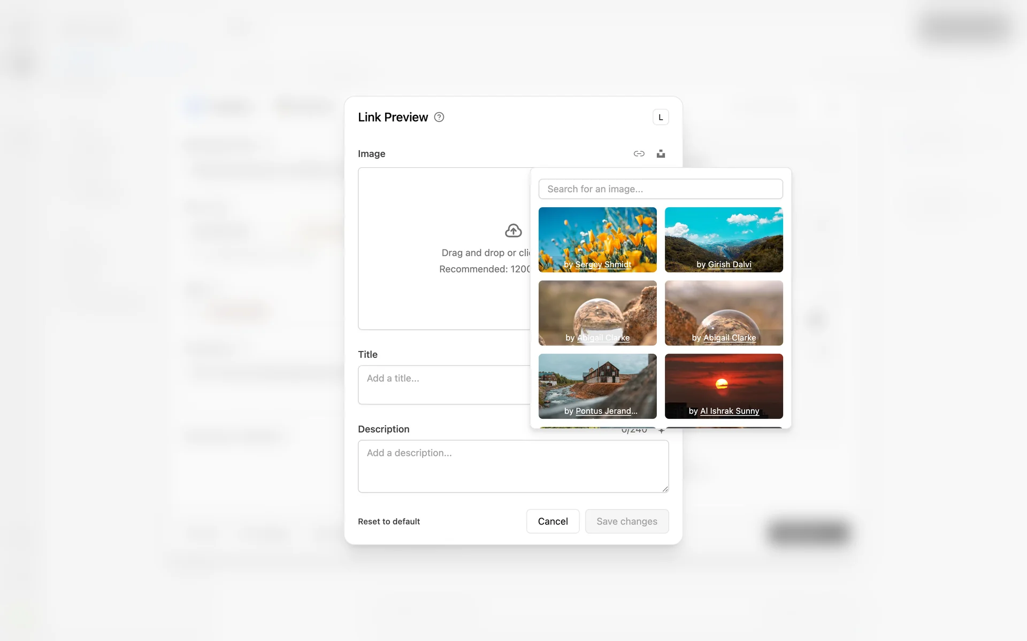Click the Add a title input
The image size is (1027, 641).
click(x=444, y=385)
